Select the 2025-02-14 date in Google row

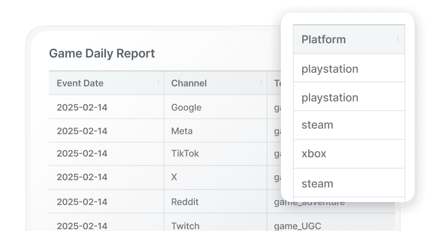[82, 107]
